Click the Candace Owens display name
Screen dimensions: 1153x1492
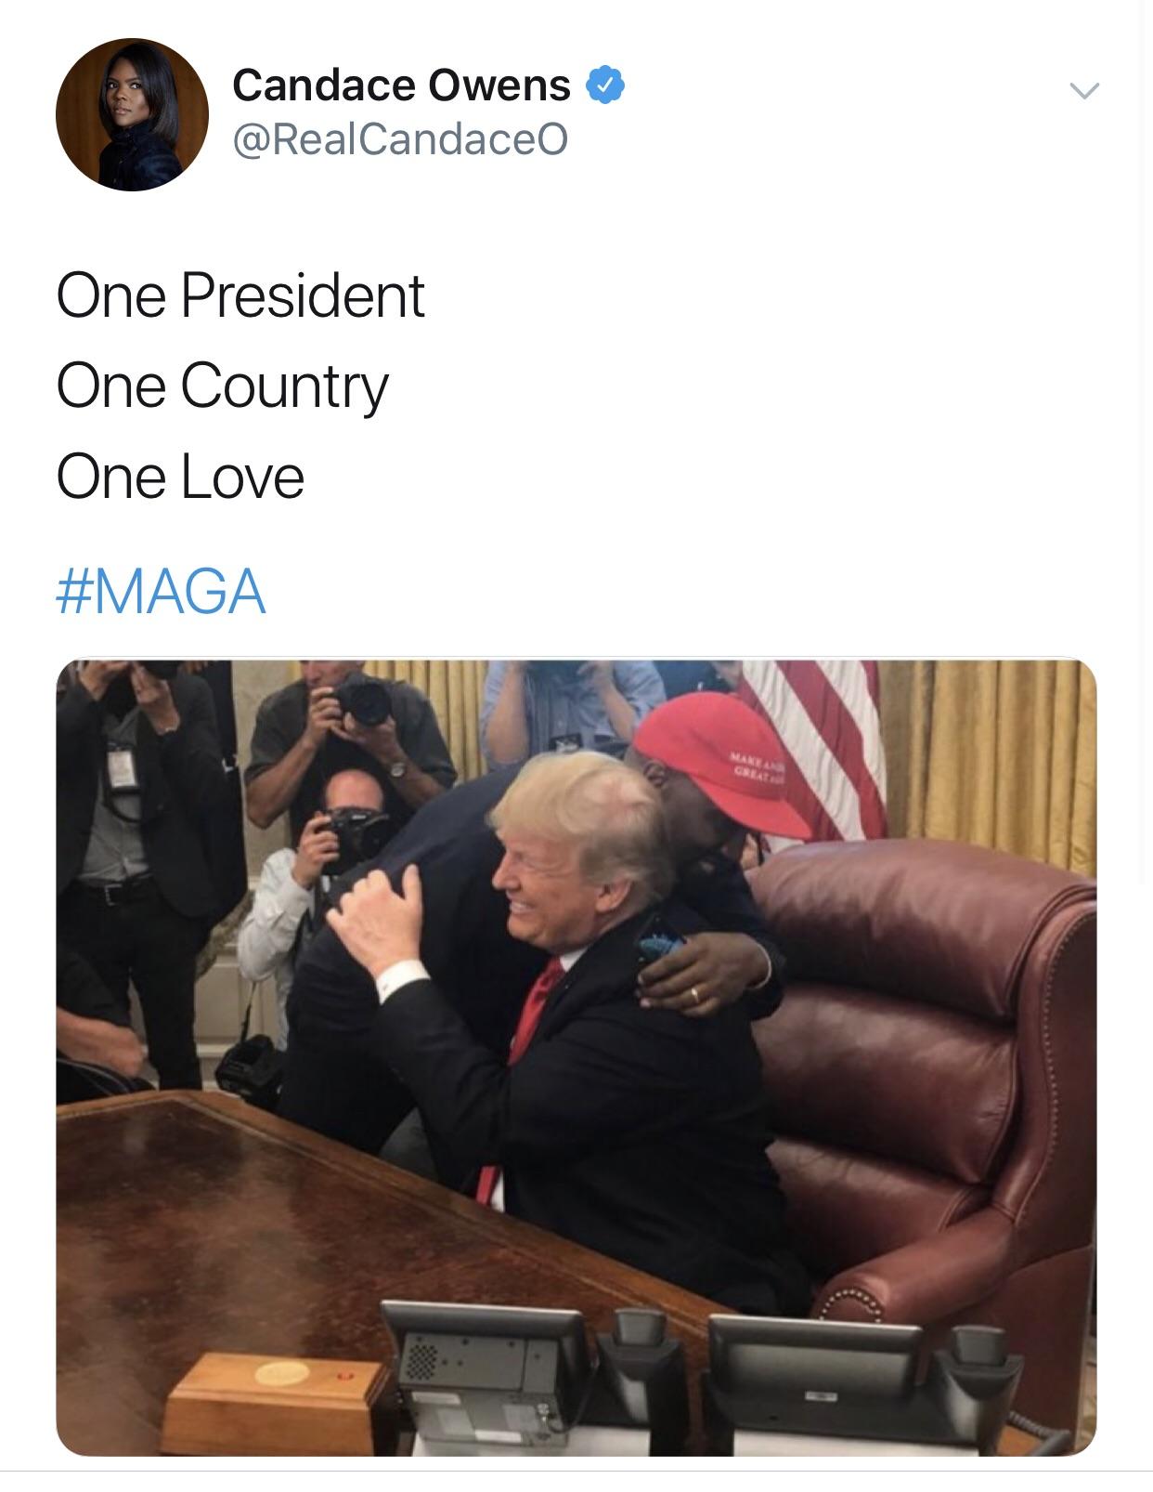tap(401, 85)
